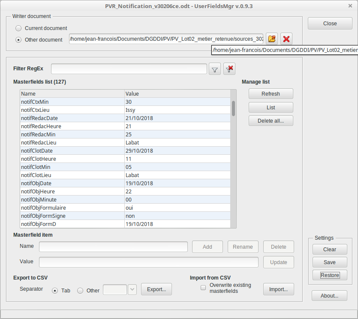Select the notifObjFormulaire row
The height and width of the screenshot is (319, 358).
[125, 208]
